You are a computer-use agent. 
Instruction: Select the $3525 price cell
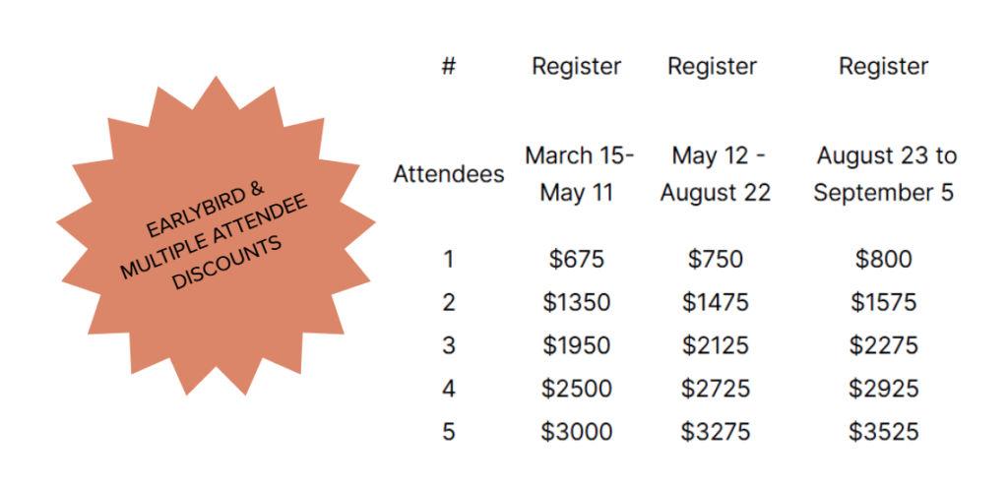[x=883, y=431]
